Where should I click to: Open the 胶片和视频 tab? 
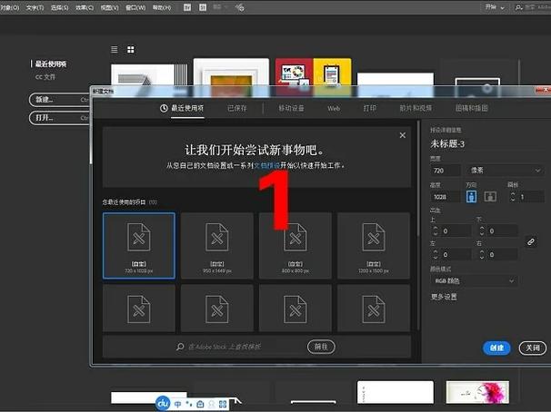(x=416, y=108)
